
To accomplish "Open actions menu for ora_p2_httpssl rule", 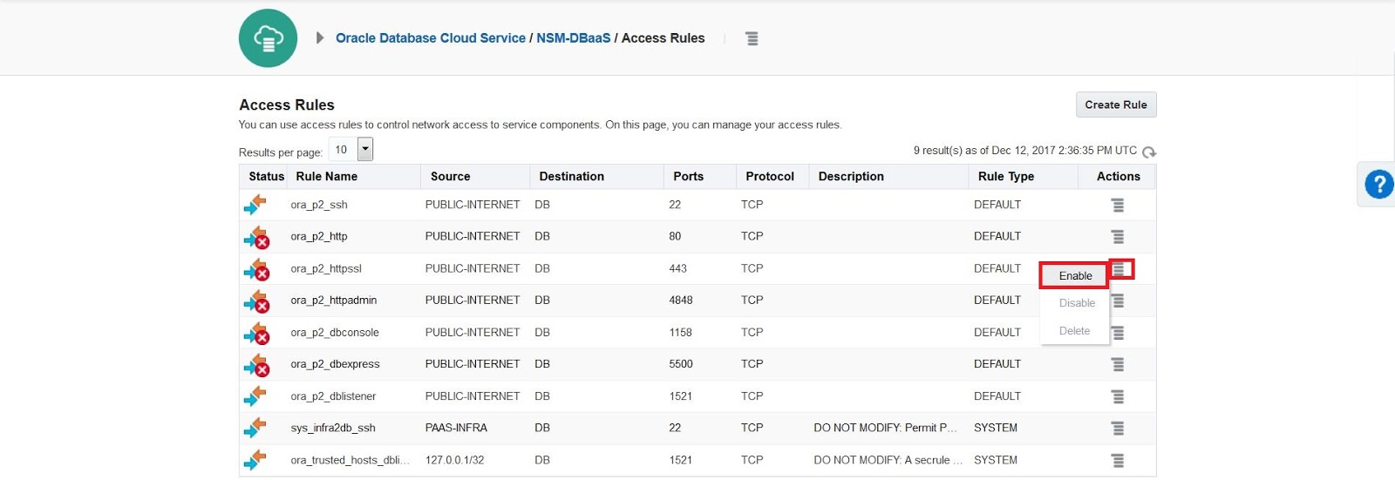I will click(x=1119, y=269).
